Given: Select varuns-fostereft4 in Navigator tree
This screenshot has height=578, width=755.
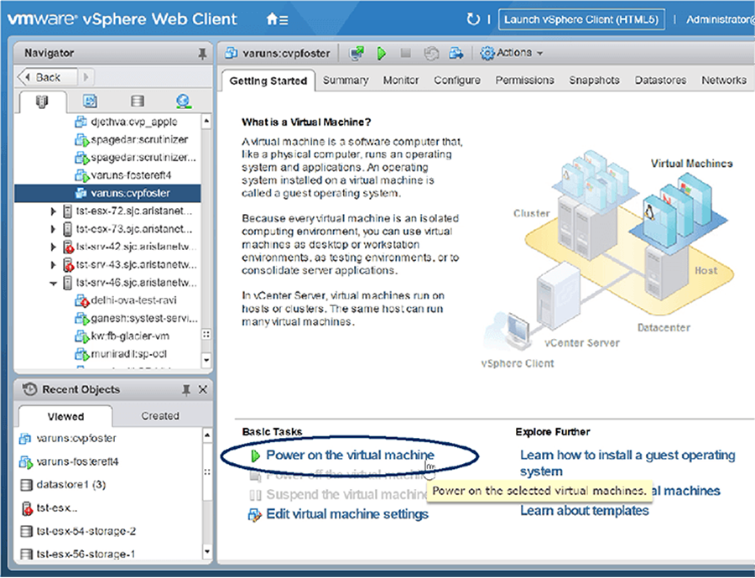Looking at the screenshot, I should (131, 175).
